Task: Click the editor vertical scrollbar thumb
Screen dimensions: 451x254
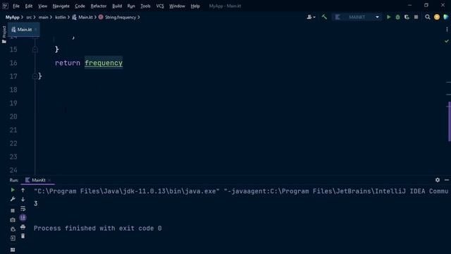Action: coord(449,121)
